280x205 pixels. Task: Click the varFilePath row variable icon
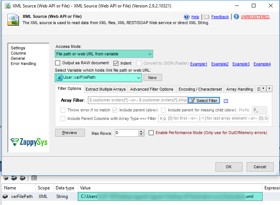[5, 196]
